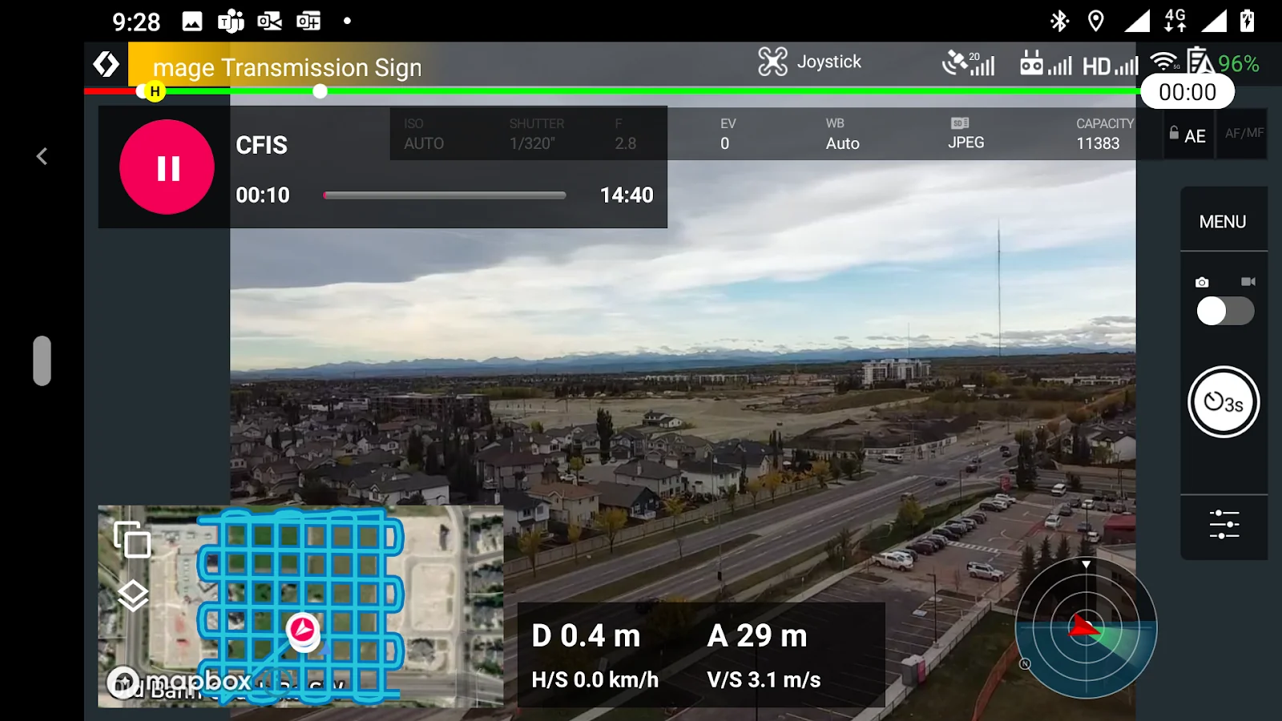Toggle the AE lock

coord(1187,135)
